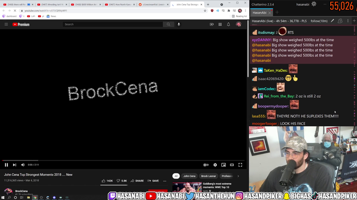Click xyzDANNY username in chat

[262, 40]
